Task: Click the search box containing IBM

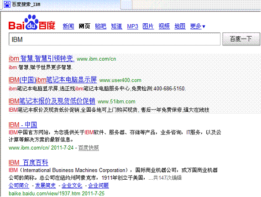Action: point(115,39)
